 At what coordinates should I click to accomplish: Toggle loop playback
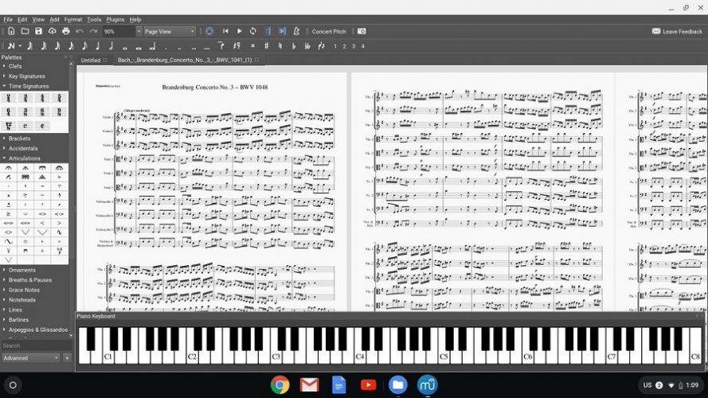(x=252, y=31)
